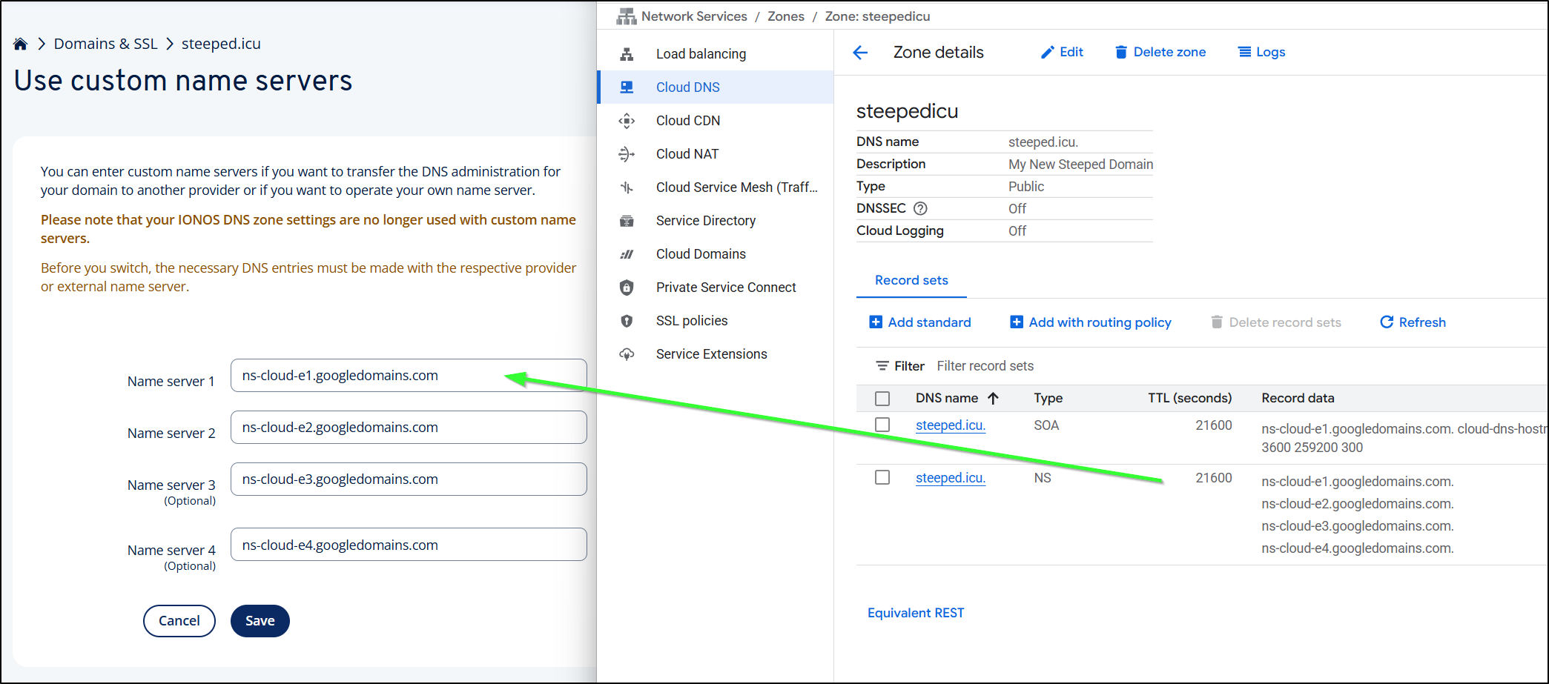This screenshot has height=684, width=1549.
Task: Click the Refresh record sets icon
Action: (1386, 322)
